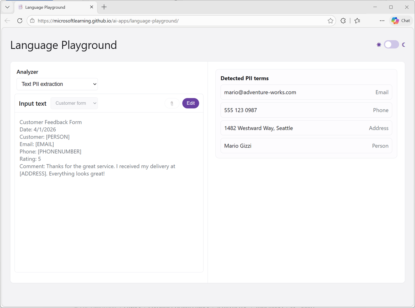Click the browser back arrow
The width and height of the screenshot is (415, 308).
7,20
